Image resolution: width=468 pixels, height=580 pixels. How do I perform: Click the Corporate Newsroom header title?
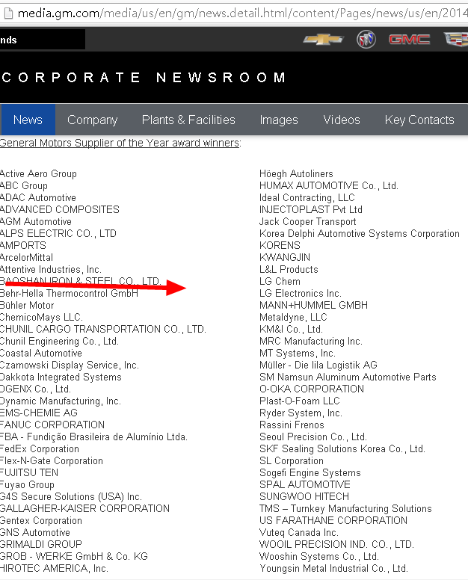(144, 77)
